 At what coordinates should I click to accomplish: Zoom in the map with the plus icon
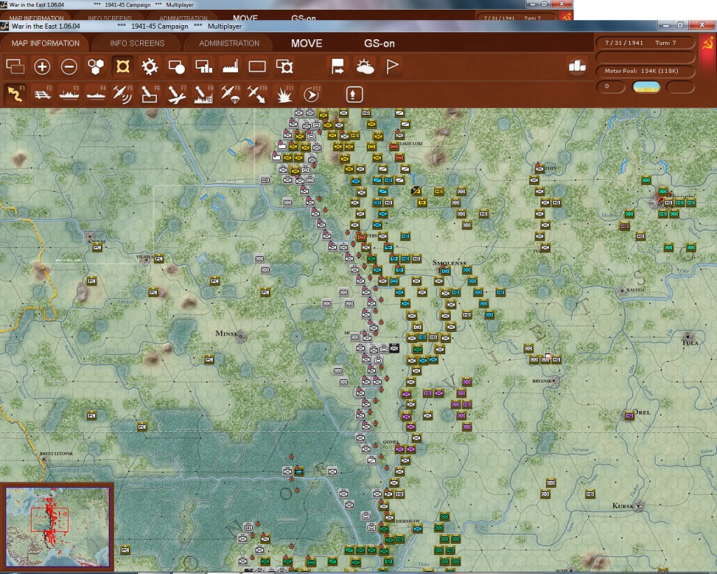tap(42, 66)
